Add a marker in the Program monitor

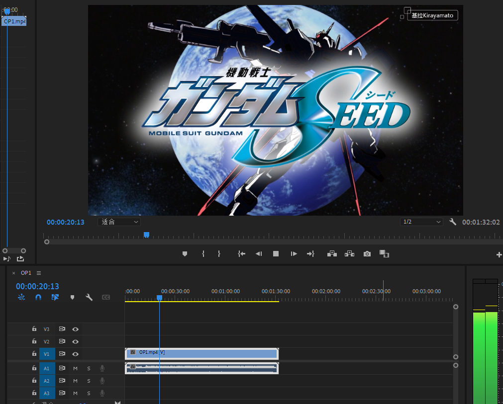pyautogui.click(x=185, y=254)
